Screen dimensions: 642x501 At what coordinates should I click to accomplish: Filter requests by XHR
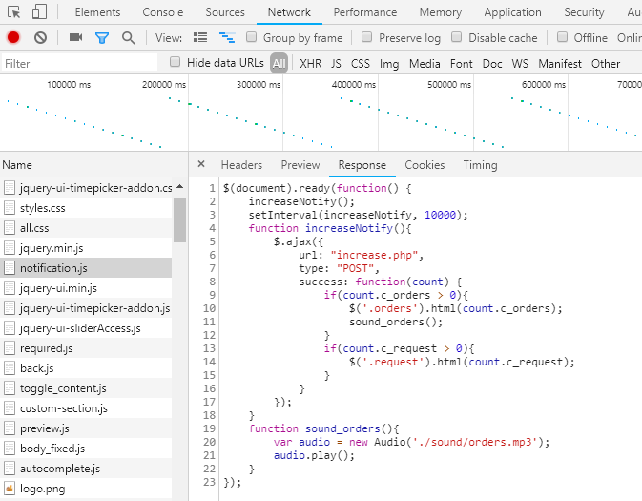[x=310, y=64]
